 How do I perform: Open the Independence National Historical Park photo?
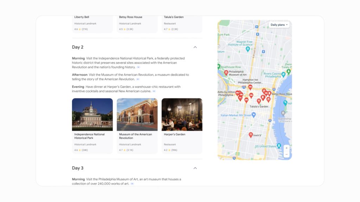(x=92, y=114)
